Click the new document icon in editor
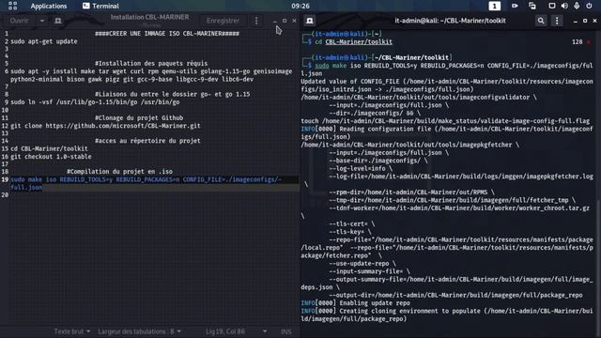Image resolution: width=601 pixels, height=338 pixels. click(58, 21)
